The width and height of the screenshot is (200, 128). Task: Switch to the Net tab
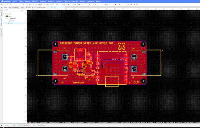click(x=9, y=8)
